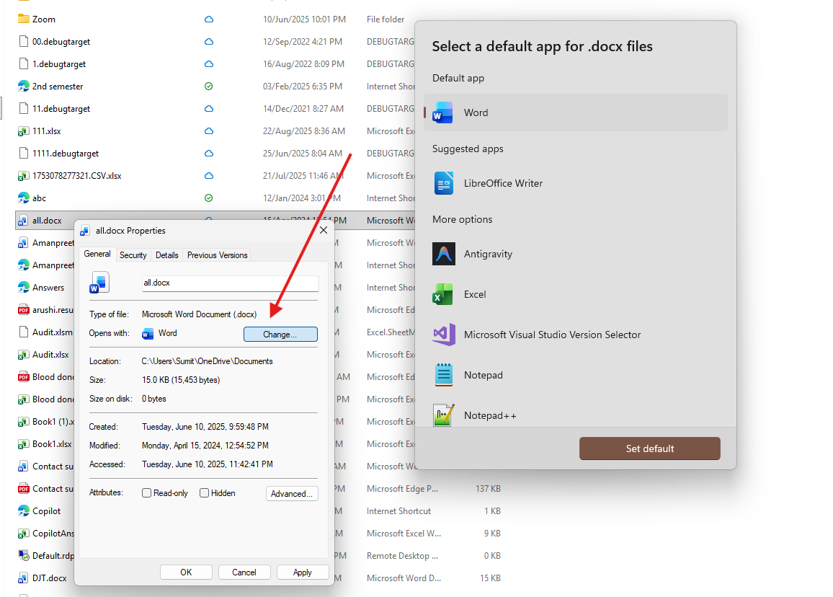Click Cancel in the Properties dialog
This screenshot has width=833, height=597.
click(244, 572)
